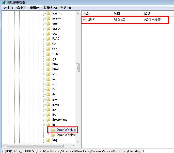This screenshot has width=174, height=153.
Task: Click the .gif key folder icon
Action: (48, 59)
